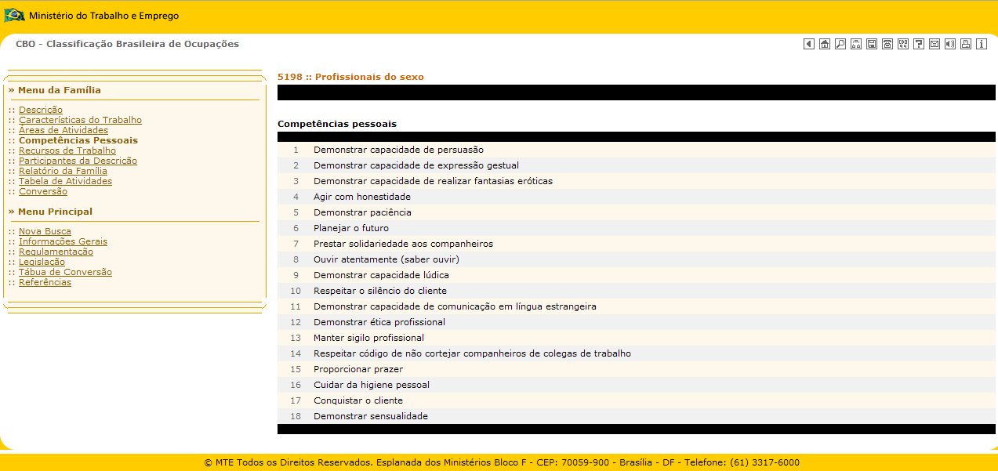Image resolution: width=998 pixels, height=471 pixels.
Task: Click the floppy disk save icon
Action: 872,44
